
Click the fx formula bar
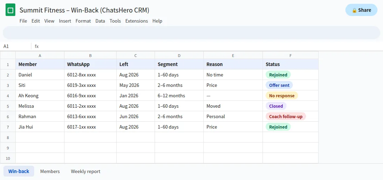(x=207, y=46)
